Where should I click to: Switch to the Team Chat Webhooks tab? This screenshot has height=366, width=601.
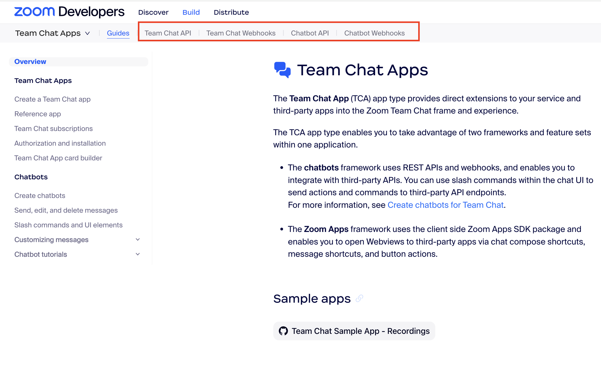[241, 33]
